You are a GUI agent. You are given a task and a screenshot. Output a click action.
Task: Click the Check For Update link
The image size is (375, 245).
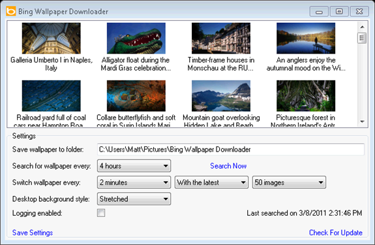coord(335,233)
